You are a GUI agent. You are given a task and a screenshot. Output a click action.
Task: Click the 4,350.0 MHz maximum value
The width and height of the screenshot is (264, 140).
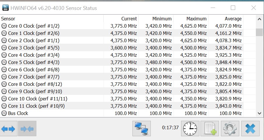[x=194, y=99]
